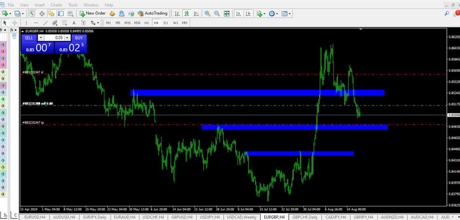Switch chart to H1 timeframe
Viewport: 460px width, 220px height.
click(146, 23)
